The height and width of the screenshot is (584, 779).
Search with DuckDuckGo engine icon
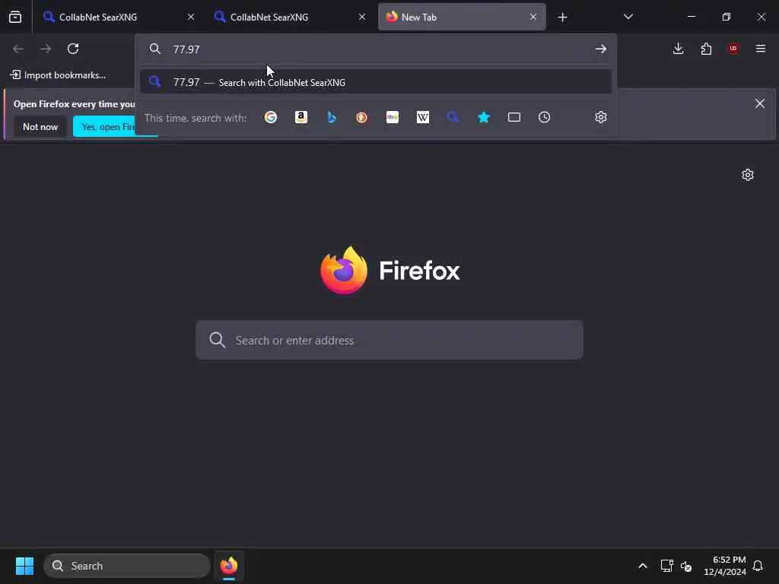[x=361, y=117]
